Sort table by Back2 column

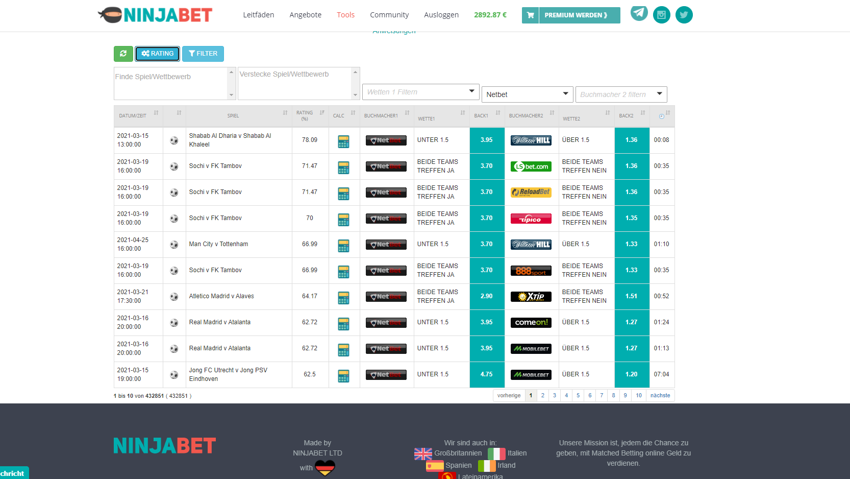pyautogui.click(x=632, y=116)
